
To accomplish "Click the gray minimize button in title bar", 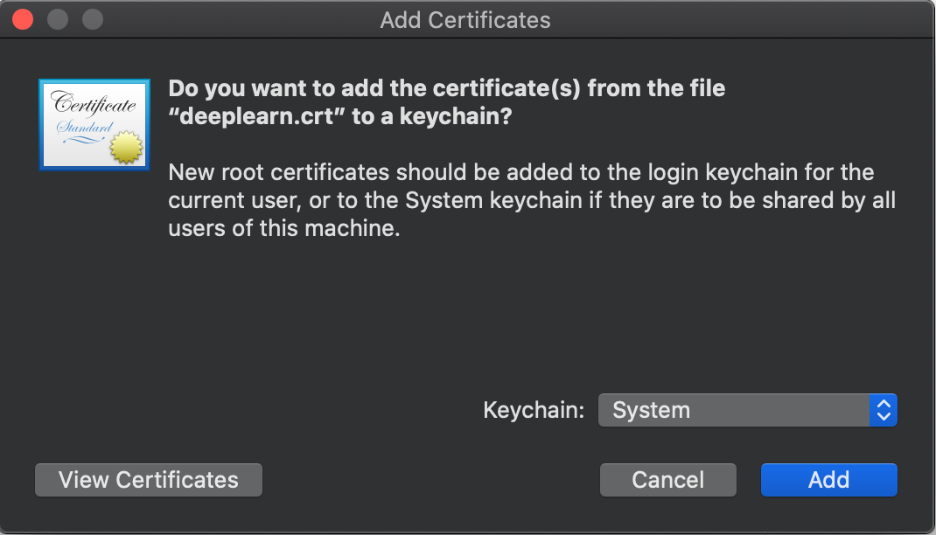I will point(58,20).
